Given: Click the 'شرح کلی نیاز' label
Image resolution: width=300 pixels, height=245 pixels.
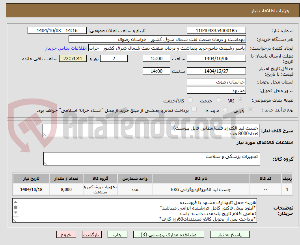Looking at the screenshot, I should pyautogui.click(x=277, y=131).
